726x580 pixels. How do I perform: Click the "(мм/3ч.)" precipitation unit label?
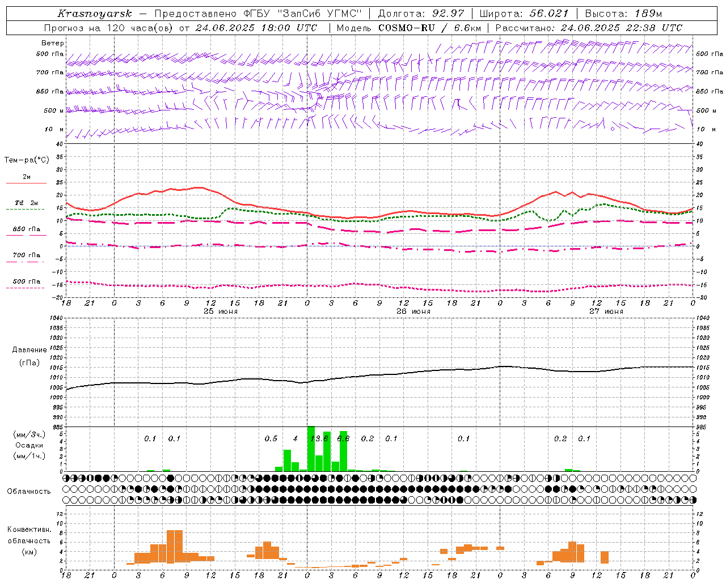(29, 434)
